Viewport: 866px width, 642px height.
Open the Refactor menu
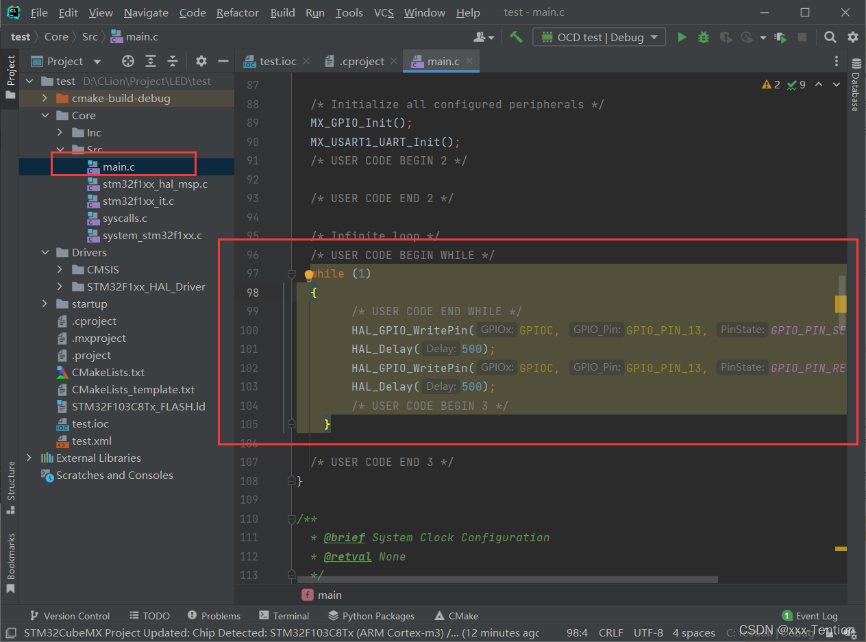(237, 13)
